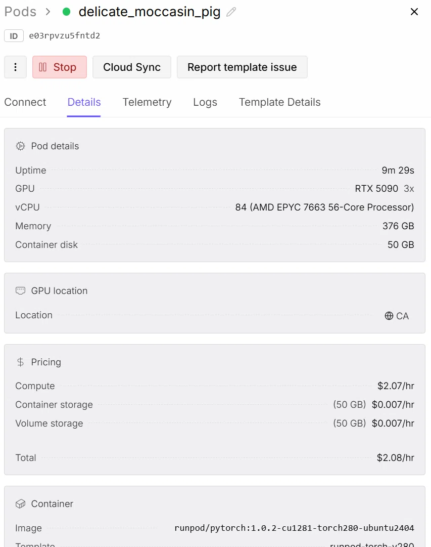
Task: Click the runpod/pytorch image name
Action: coord(294,528)
